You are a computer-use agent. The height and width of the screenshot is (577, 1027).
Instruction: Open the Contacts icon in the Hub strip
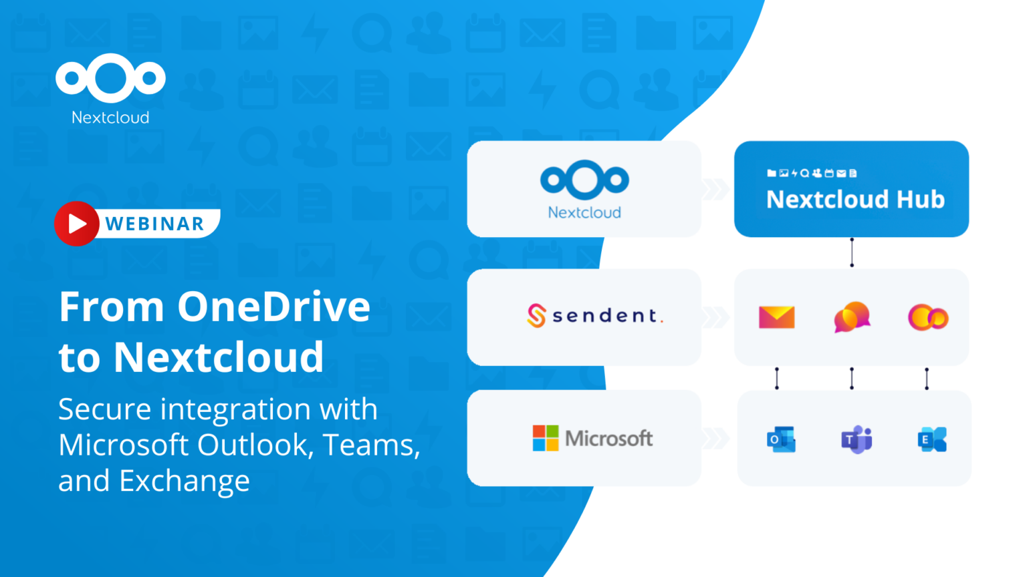[816, 173]
